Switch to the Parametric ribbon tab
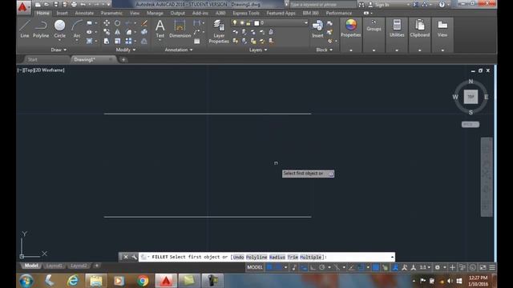 point(111,13)
